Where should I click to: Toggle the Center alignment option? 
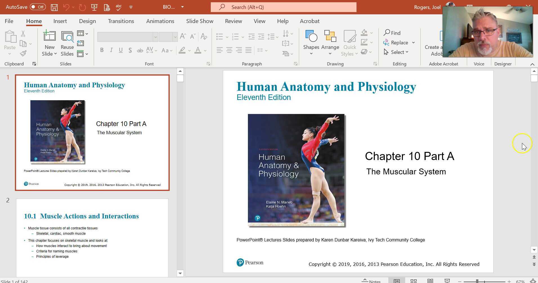point(229,50)
